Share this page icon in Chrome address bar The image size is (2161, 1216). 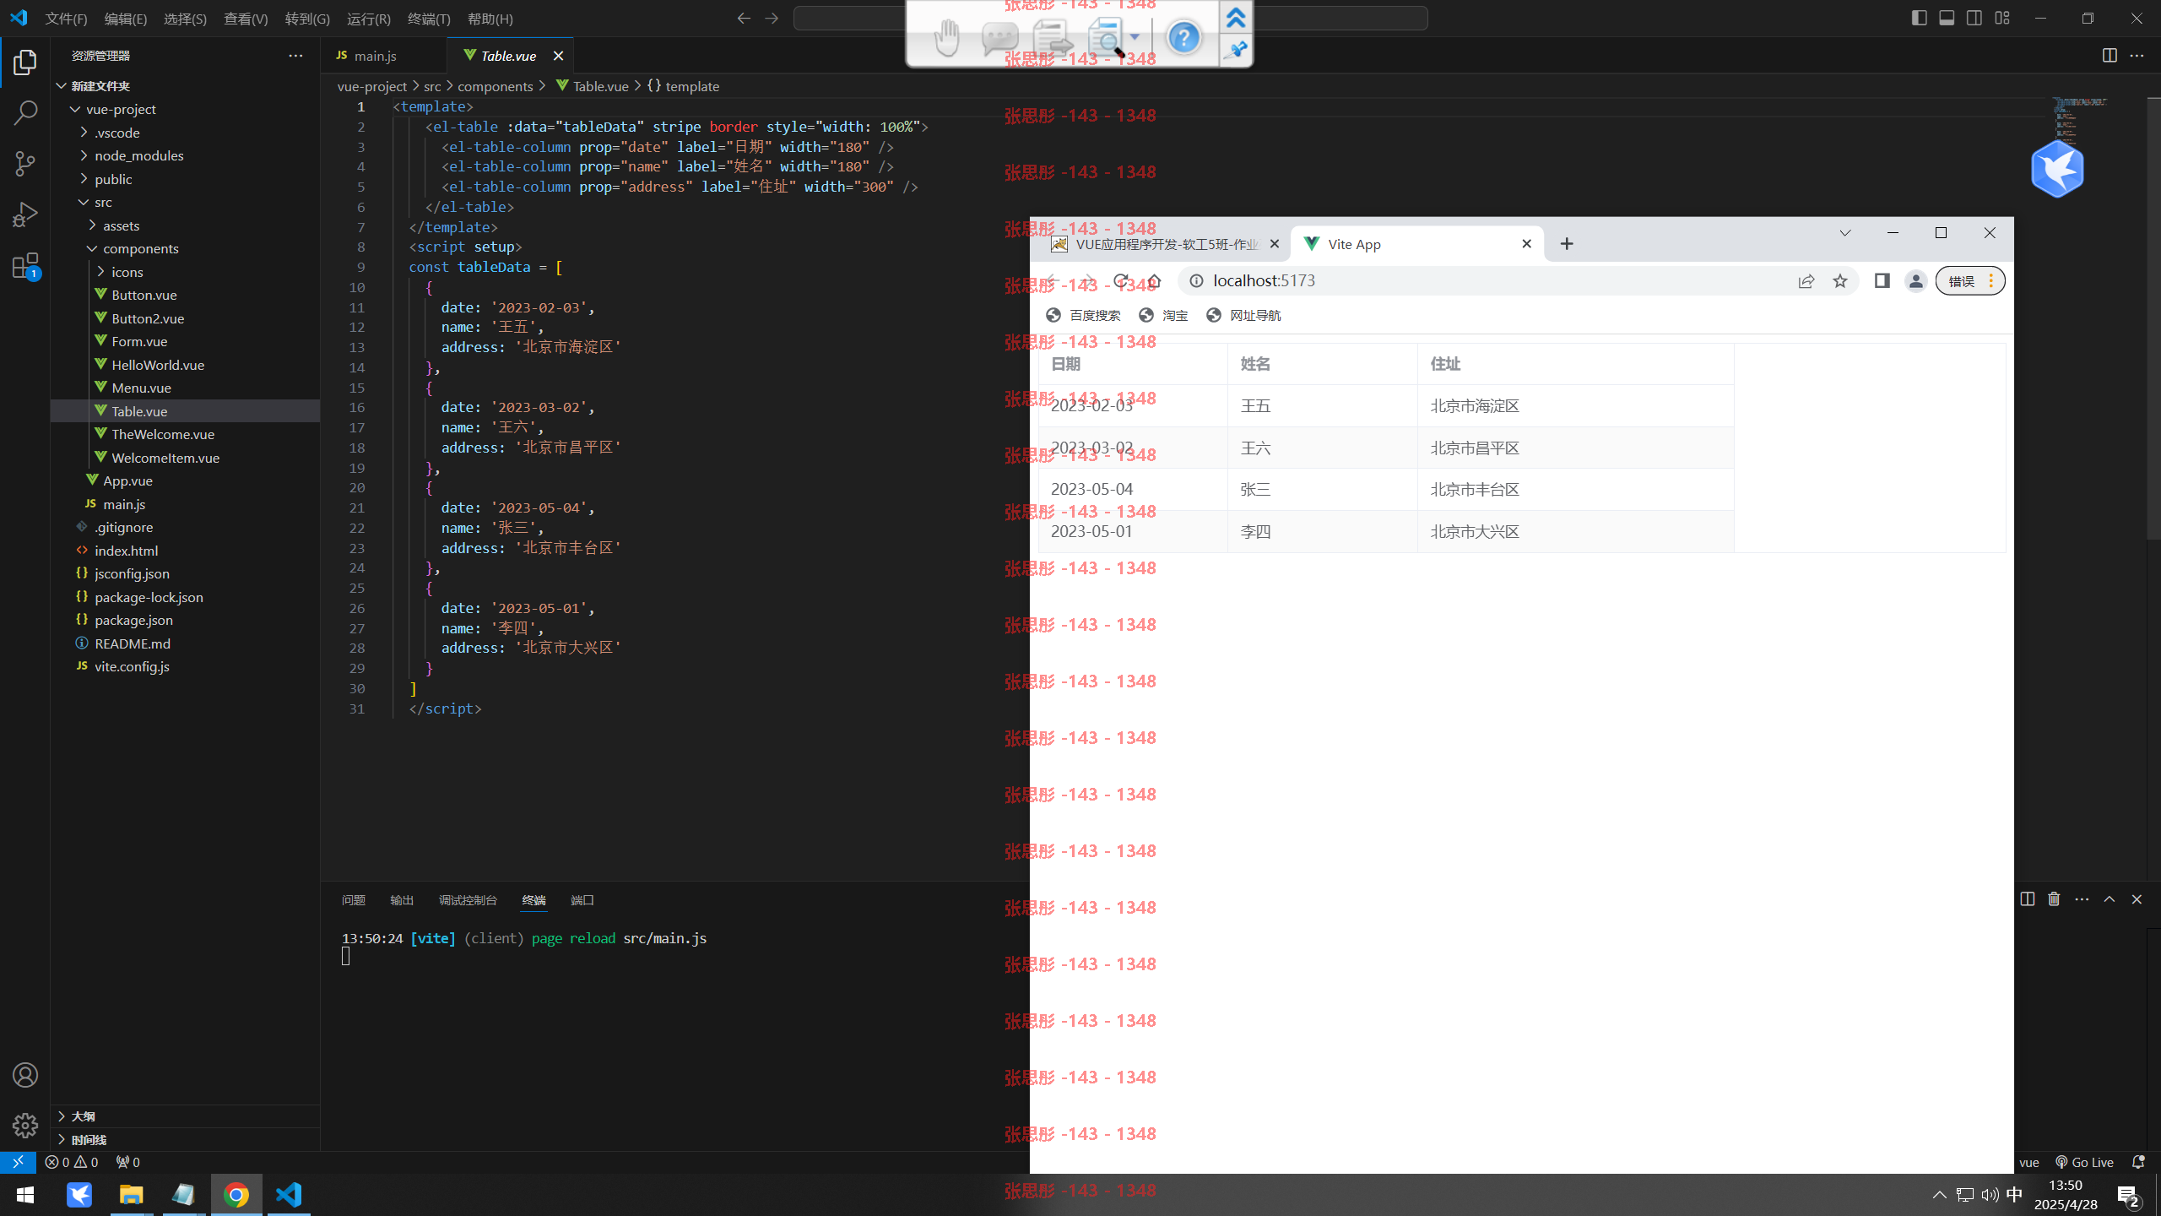[x=1806, y=281]
